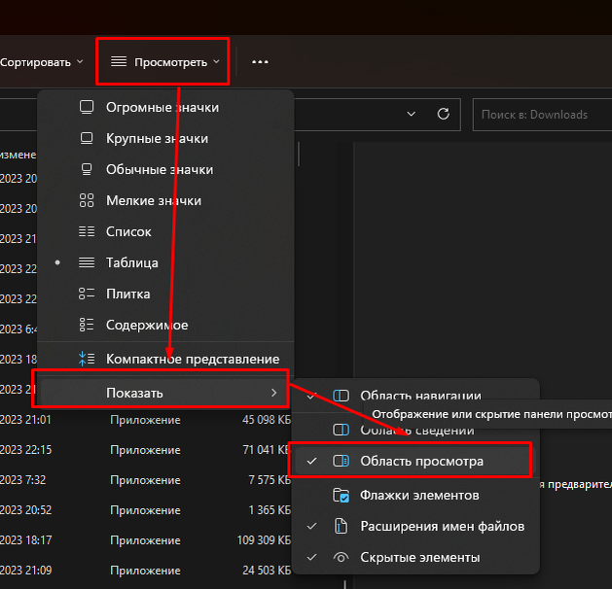Click the Огромные значки monitor icon
Viewport: 612px width, 589px height.
coord(87,107)
